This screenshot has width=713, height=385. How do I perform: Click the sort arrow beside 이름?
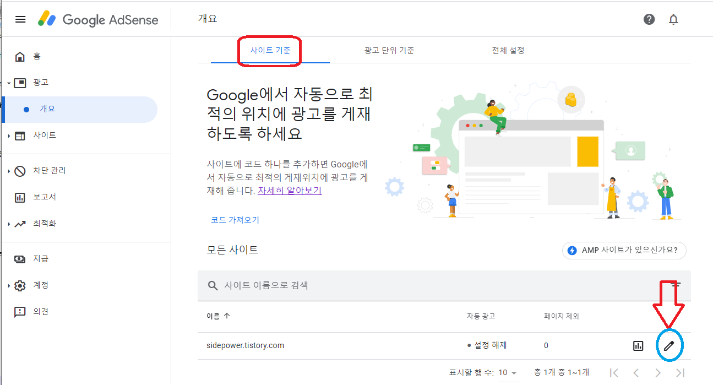coord(227,316)
